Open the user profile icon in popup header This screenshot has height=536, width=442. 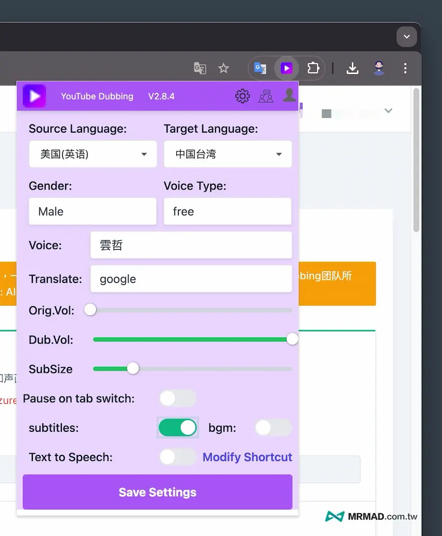pos(289,95)
